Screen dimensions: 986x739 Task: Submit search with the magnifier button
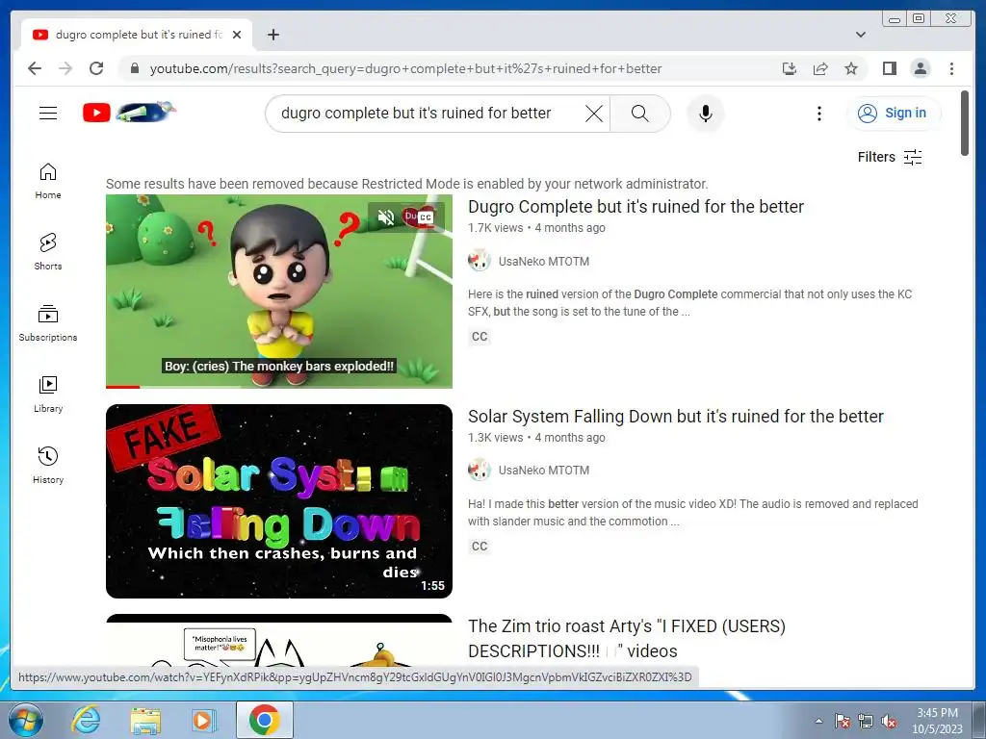tap(639, 114)
